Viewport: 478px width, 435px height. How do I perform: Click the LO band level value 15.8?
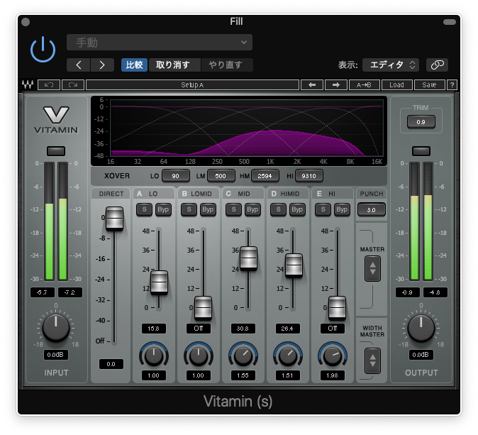(154, 329)
